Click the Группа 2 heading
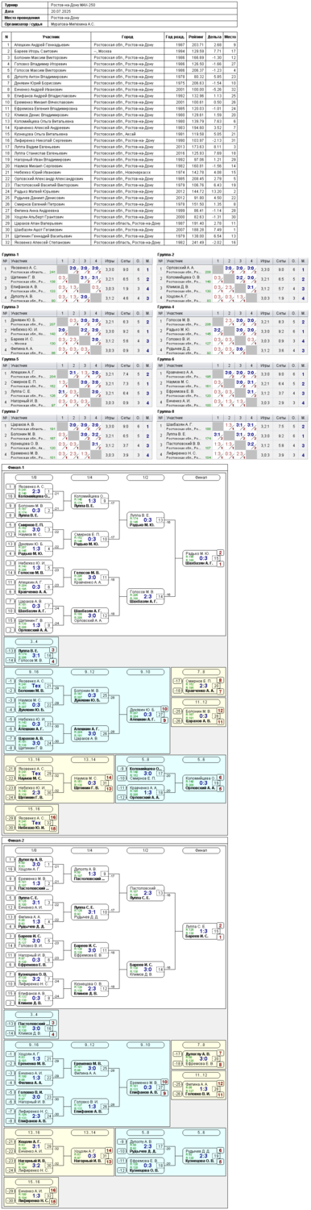This screenshot has width=311, height=1210. click(x=167, y=254)
